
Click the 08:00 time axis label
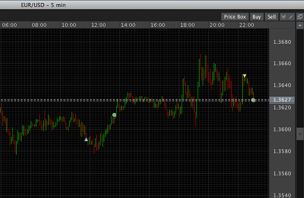(x=39, y=25)
